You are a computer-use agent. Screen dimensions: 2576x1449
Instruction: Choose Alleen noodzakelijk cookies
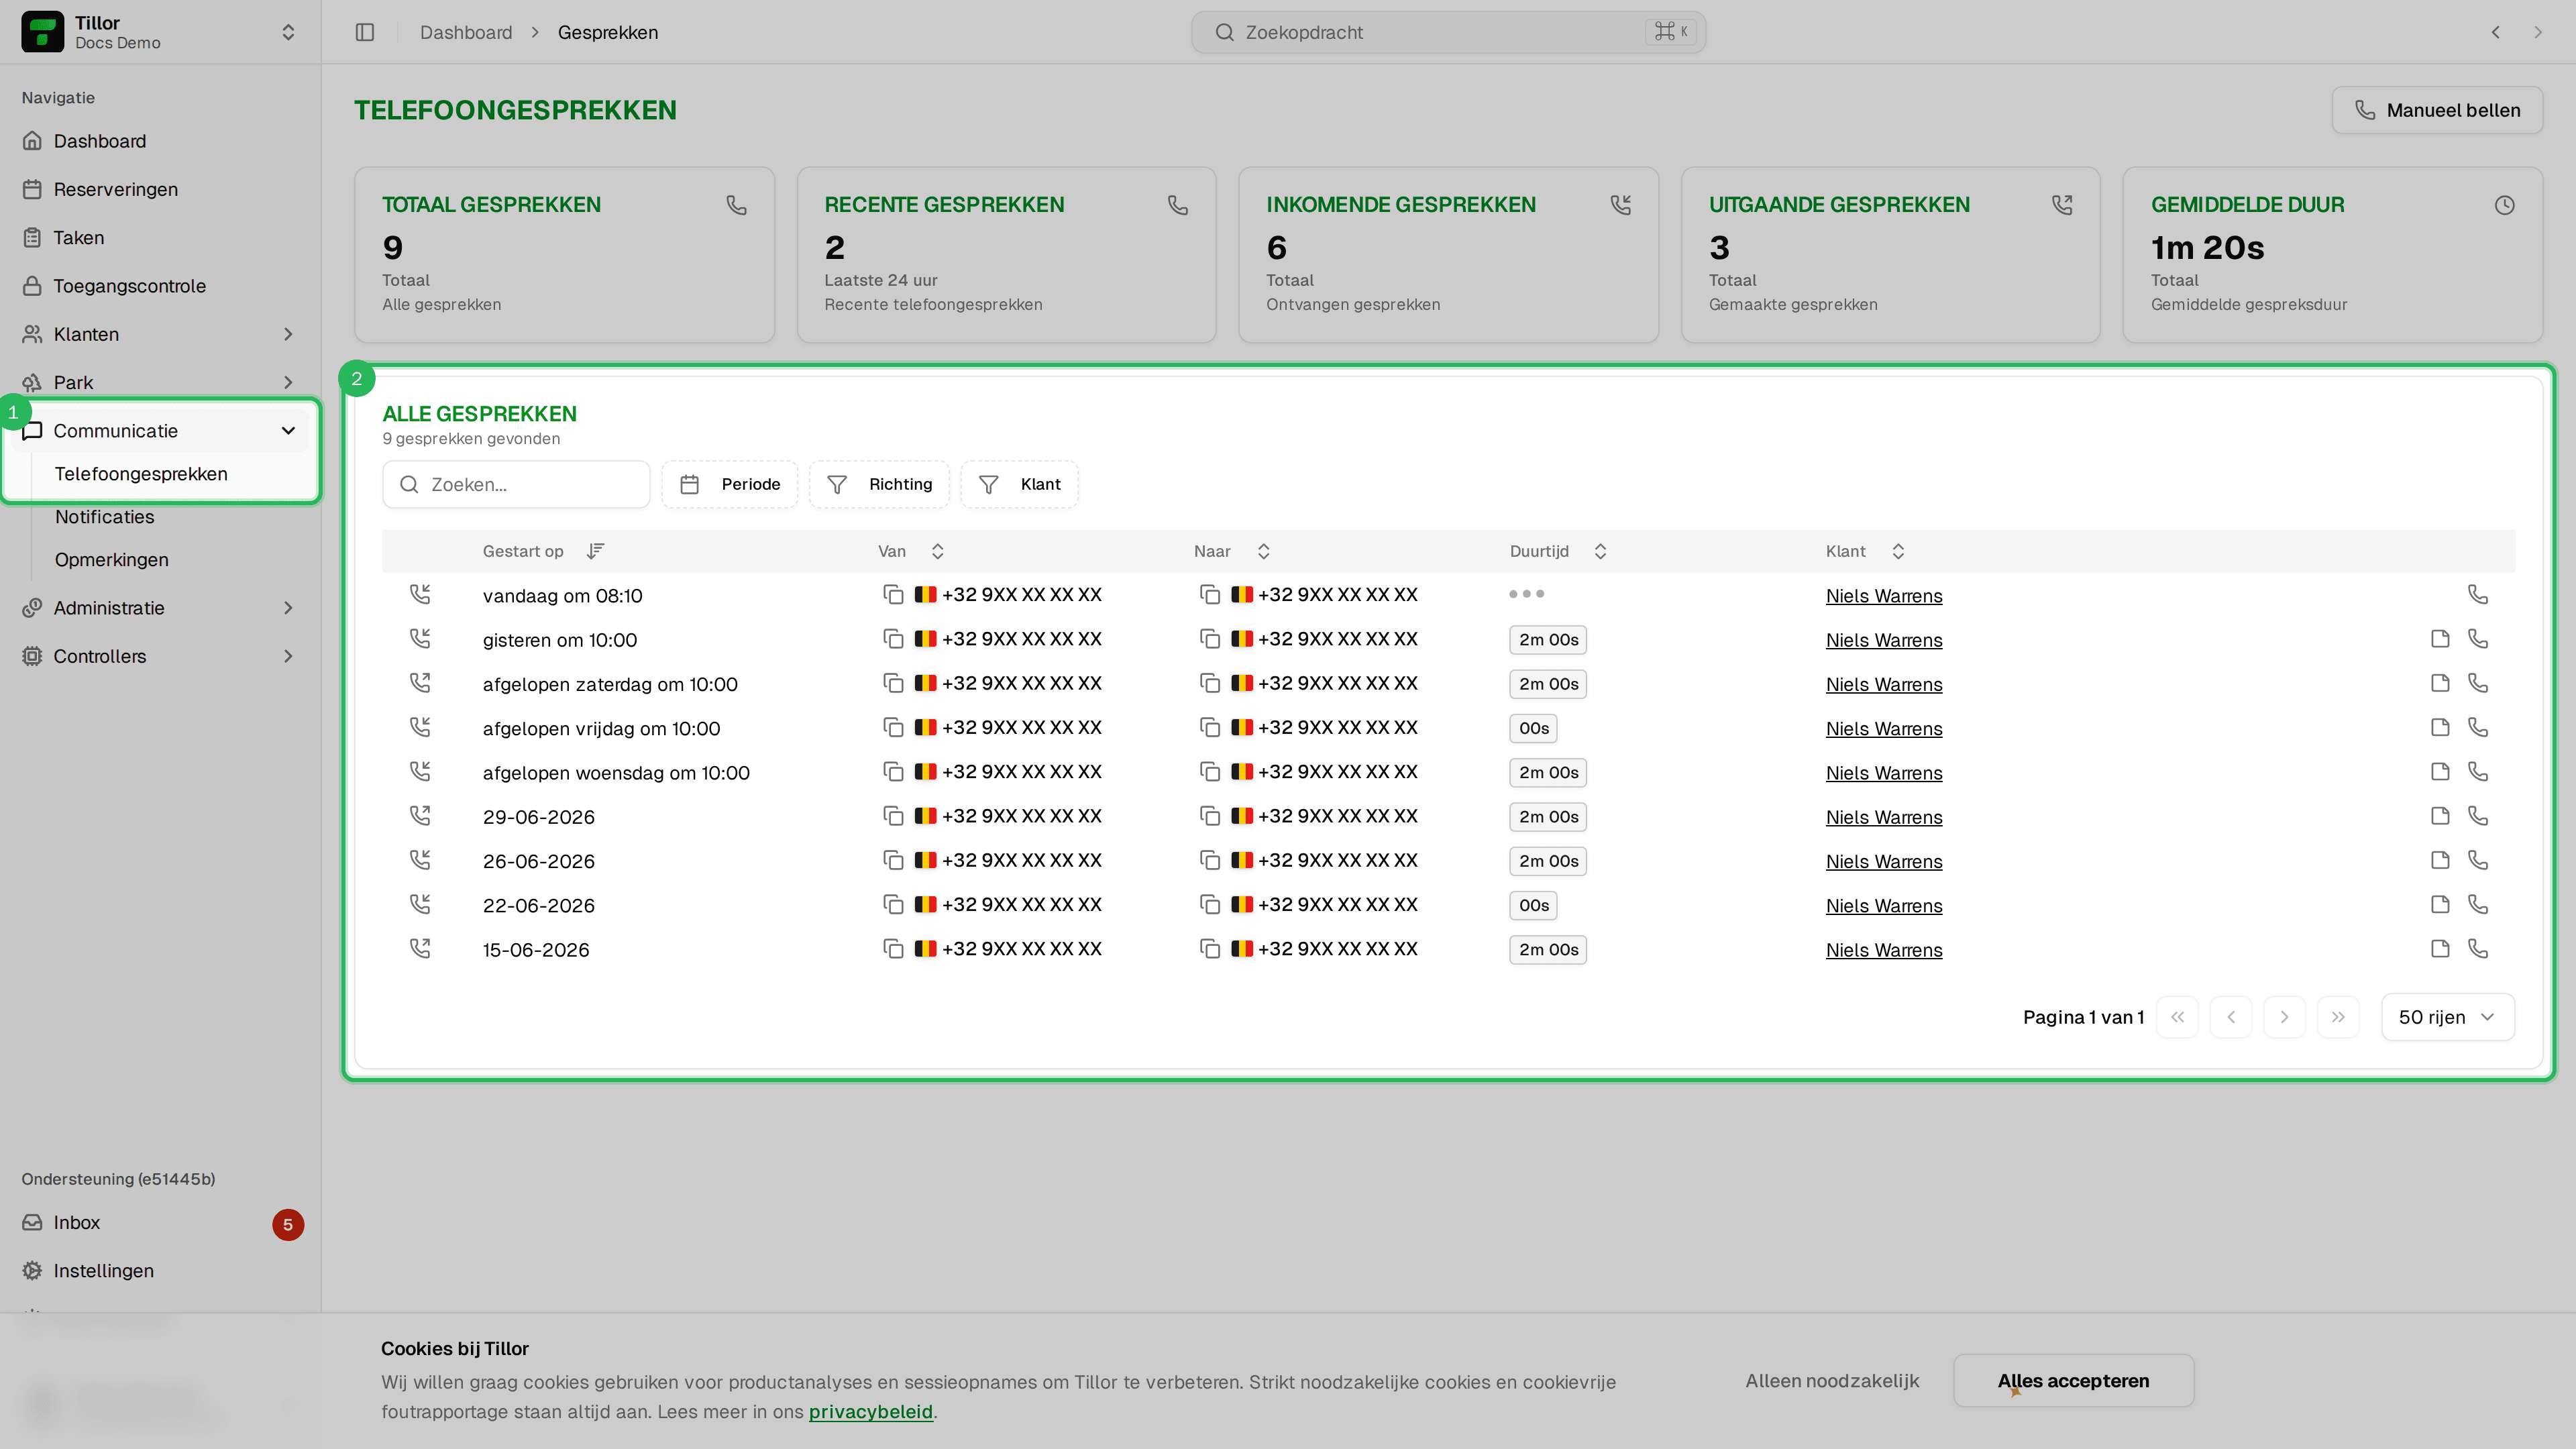pyautogui.click(x=1832, y=1381)
